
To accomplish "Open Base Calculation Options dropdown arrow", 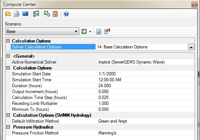I will (191, 47).
